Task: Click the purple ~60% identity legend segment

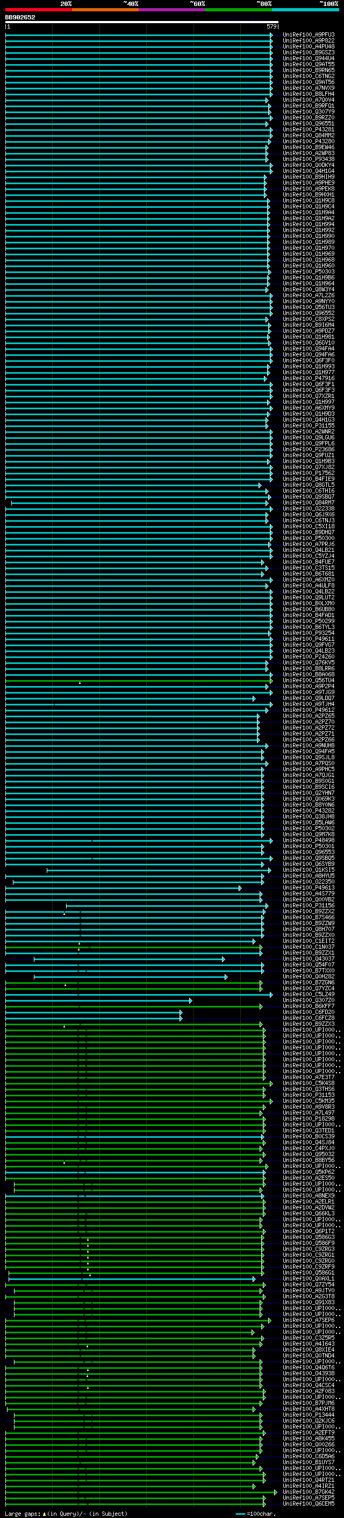Action: (173, 10)
